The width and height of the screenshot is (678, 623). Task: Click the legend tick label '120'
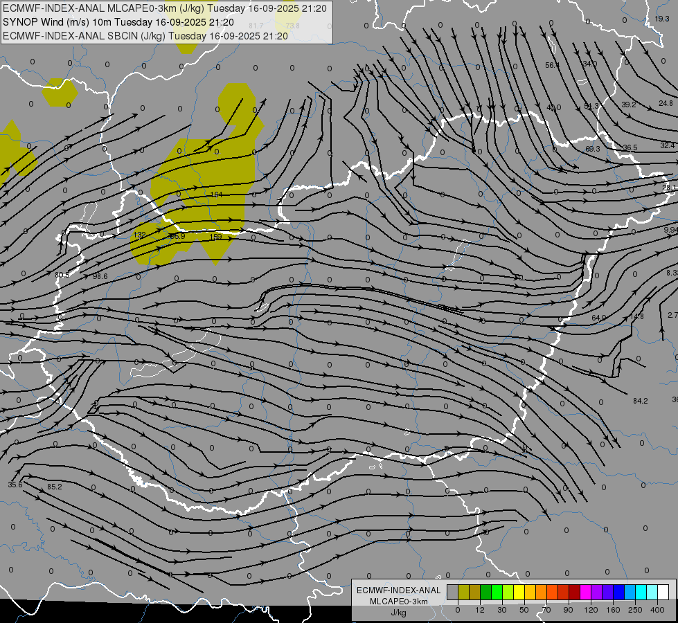point(591,610)
